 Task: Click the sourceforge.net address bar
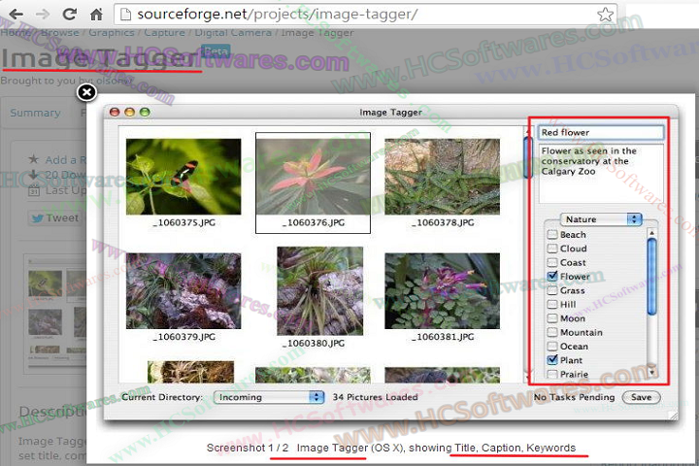pyautogui.click(x=366, y=15)
